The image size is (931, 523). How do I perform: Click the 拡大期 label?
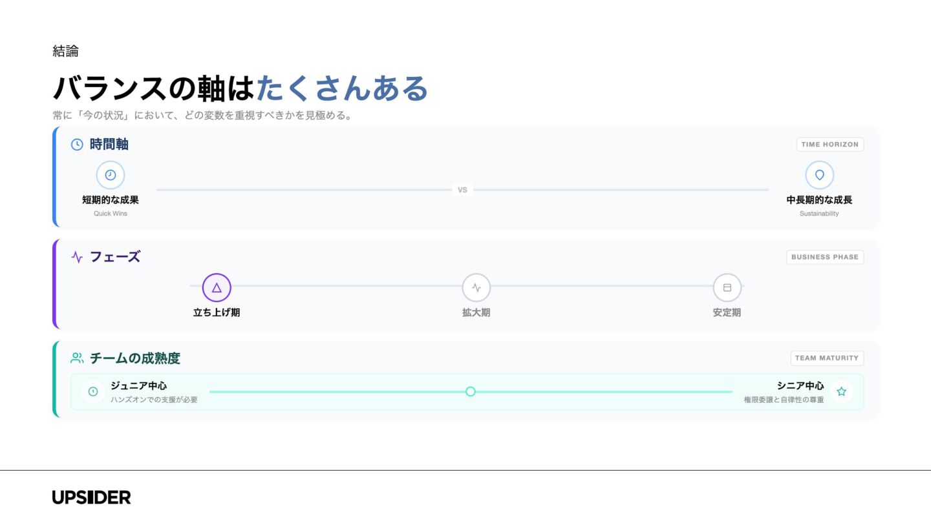[x=476, y=313]
